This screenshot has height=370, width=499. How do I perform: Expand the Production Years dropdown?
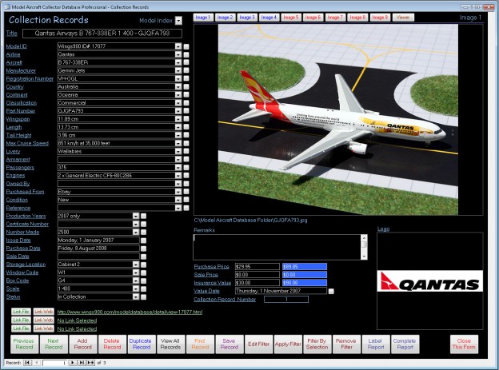click(x=136, y=216)
